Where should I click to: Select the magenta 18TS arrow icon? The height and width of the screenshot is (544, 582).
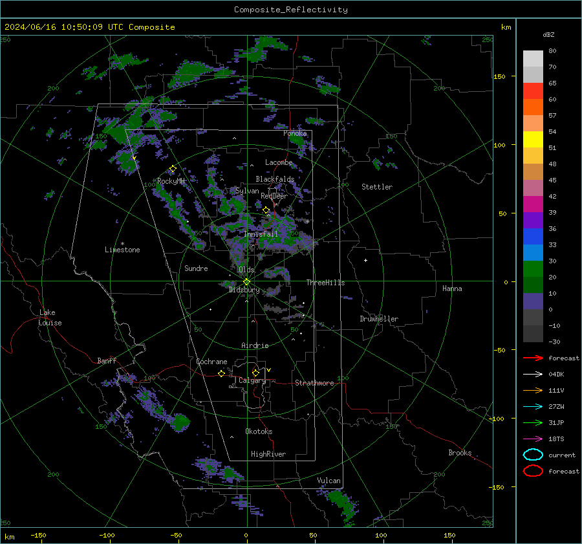coord(533,439)
